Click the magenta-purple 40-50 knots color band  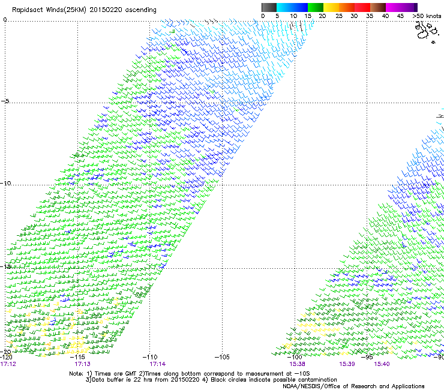(401, 7)
